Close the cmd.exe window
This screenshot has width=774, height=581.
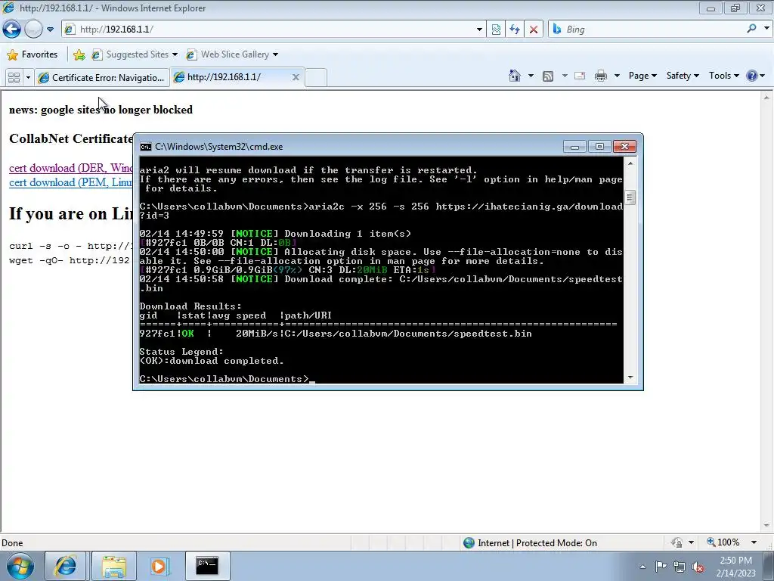coord(624,147)
